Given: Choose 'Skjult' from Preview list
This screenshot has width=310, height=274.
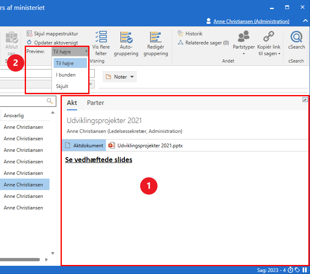Looking at the screenshot, I should point(62,86).
